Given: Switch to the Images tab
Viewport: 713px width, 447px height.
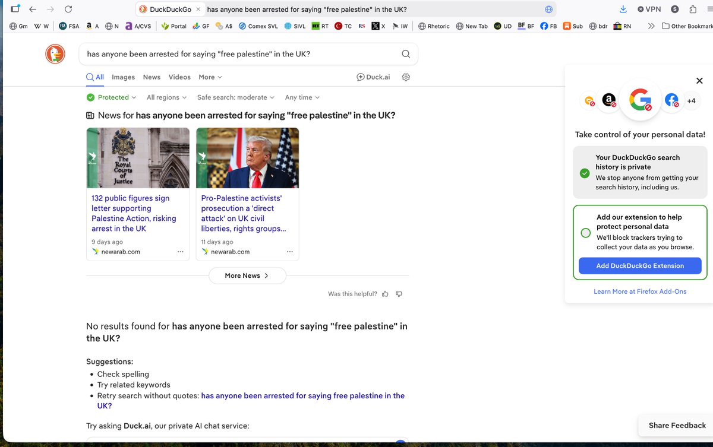Looking at the screenshot, I should (x=123, y=77).
